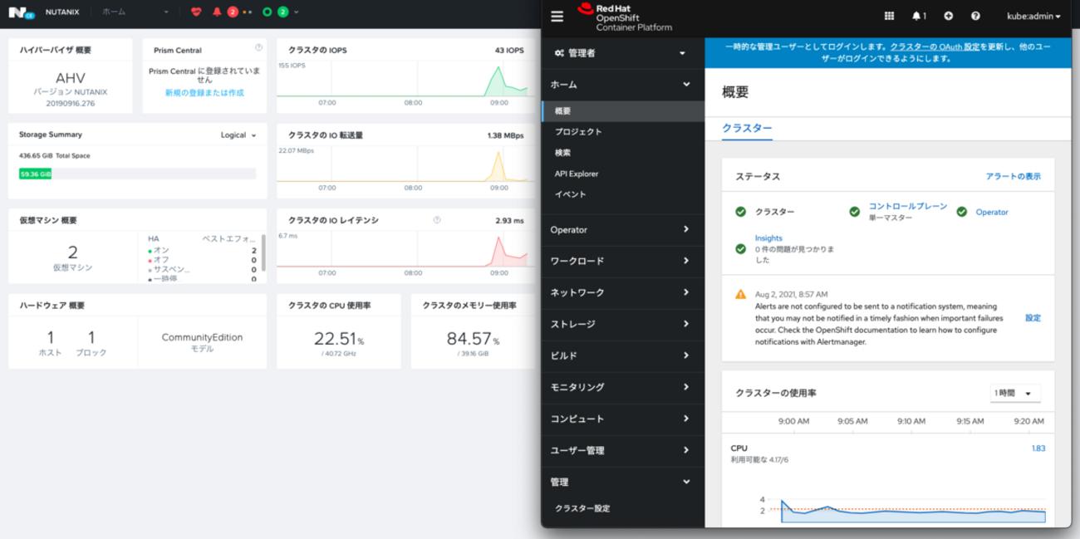Select プロジェクト in the sidebar
The height and width of the screenshot is (539, 1080).
[622, 132]
